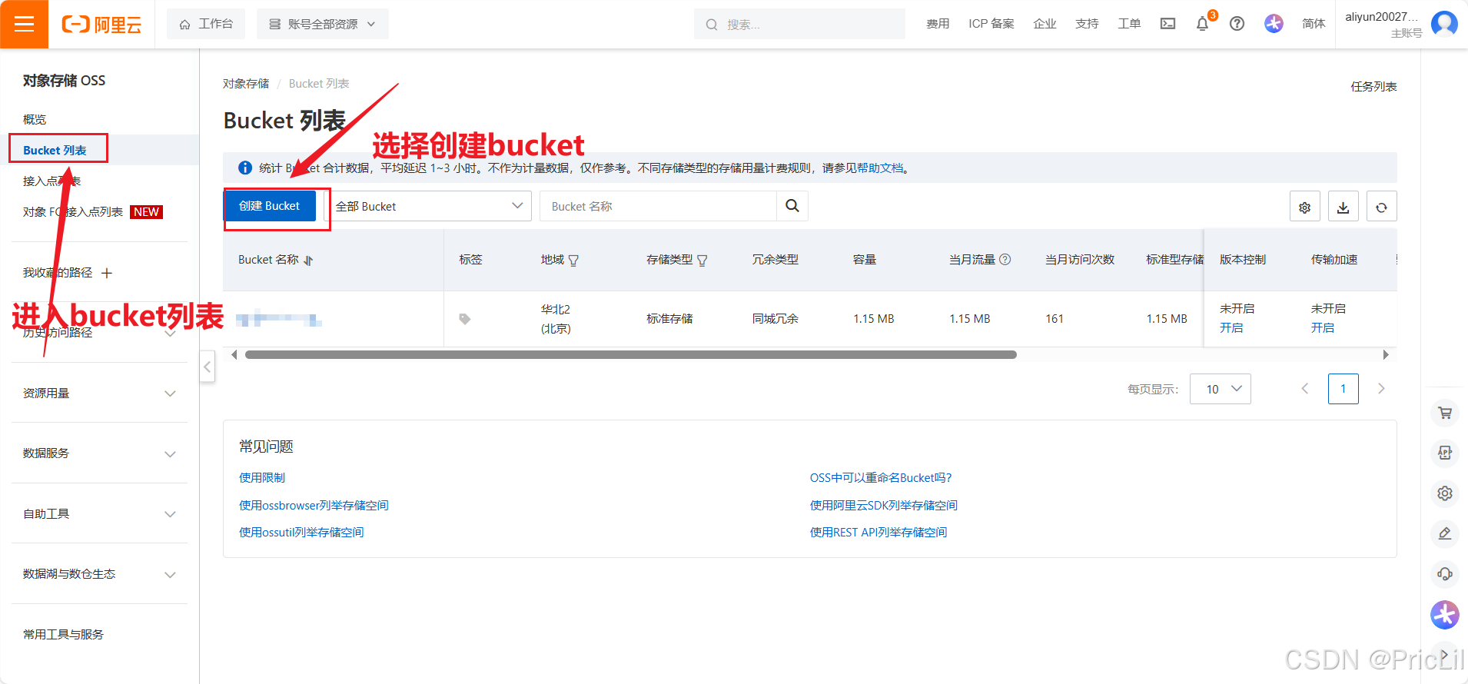This screenshot has height=684, width=1468.
Task: Open feedback edit pencil icon on right rail
Action: coord(1445,533)
